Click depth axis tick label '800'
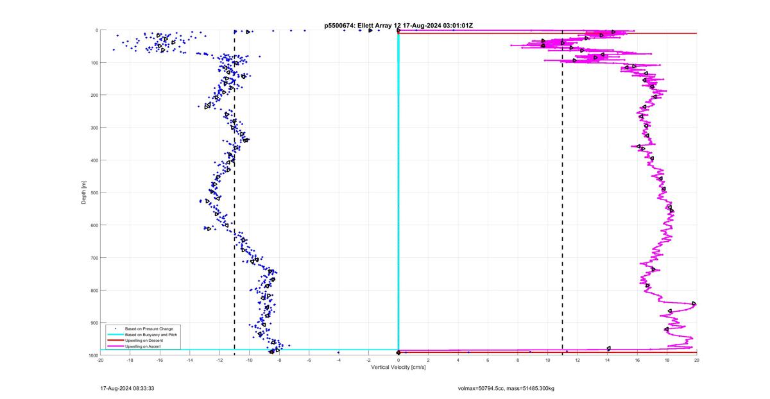The image size is (770, 399). click(94, 290)
